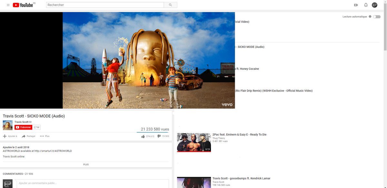Toggle the Lecture automatique switch
The width and height of the screenshot is (387, 188).
click(x=377, y=17)
